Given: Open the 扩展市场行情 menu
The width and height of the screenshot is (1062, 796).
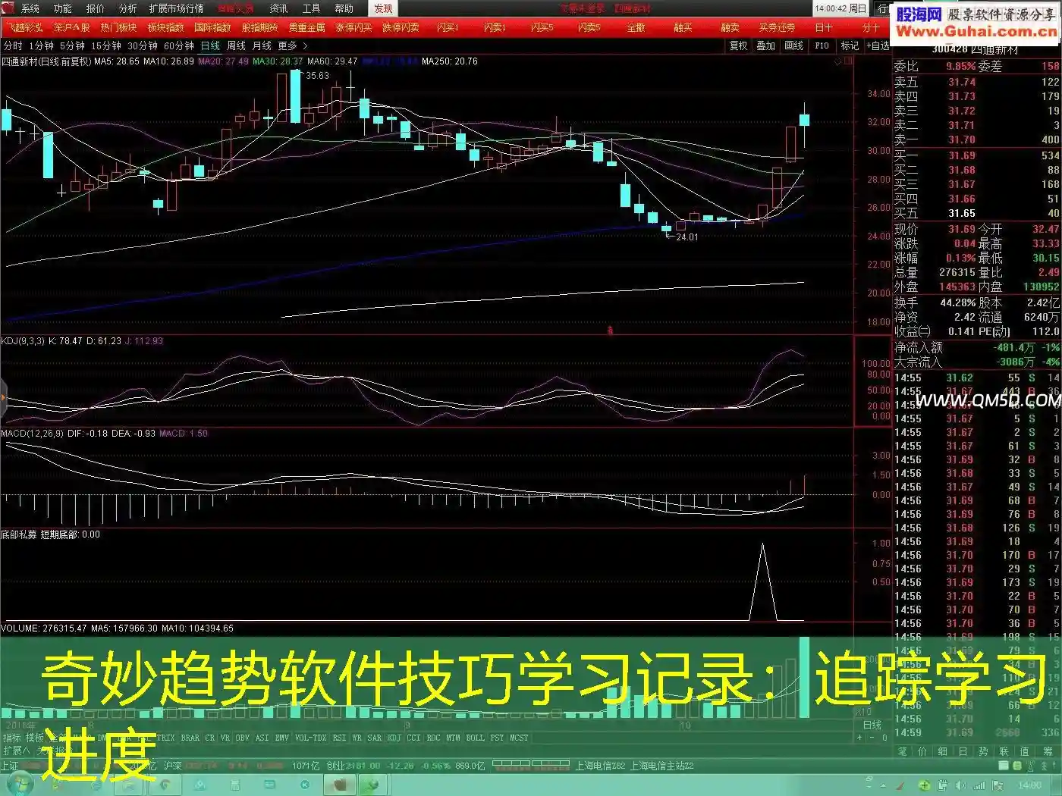Looking at the screenshot, I should tap(176, 8).
